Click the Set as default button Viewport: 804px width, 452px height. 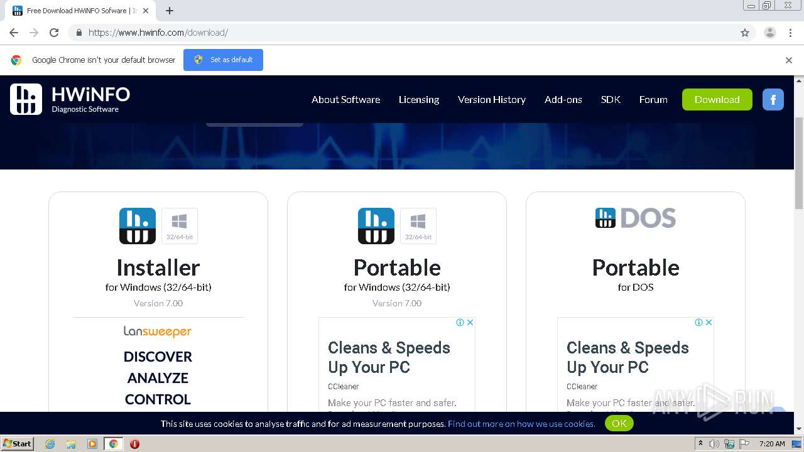tap(223, 60)
